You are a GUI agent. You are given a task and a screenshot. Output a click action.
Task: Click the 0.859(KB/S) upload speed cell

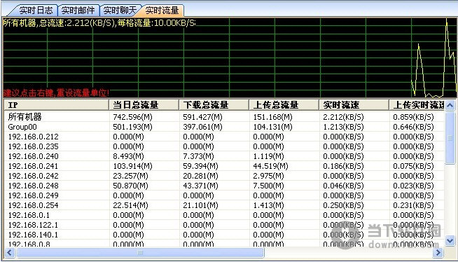click(413, 117)
